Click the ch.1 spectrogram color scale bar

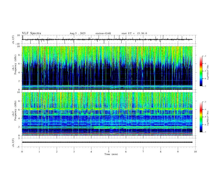tap(201, 71)
